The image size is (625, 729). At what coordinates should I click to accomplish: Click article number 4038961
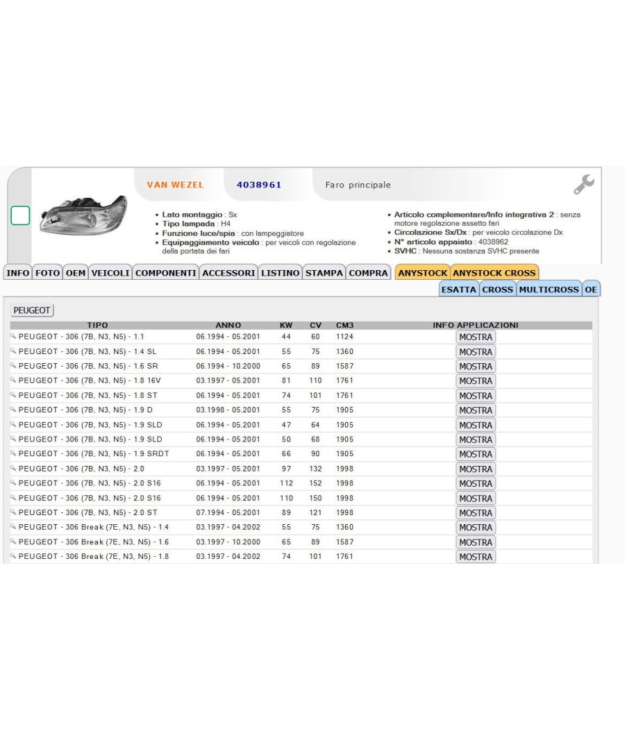259,185
